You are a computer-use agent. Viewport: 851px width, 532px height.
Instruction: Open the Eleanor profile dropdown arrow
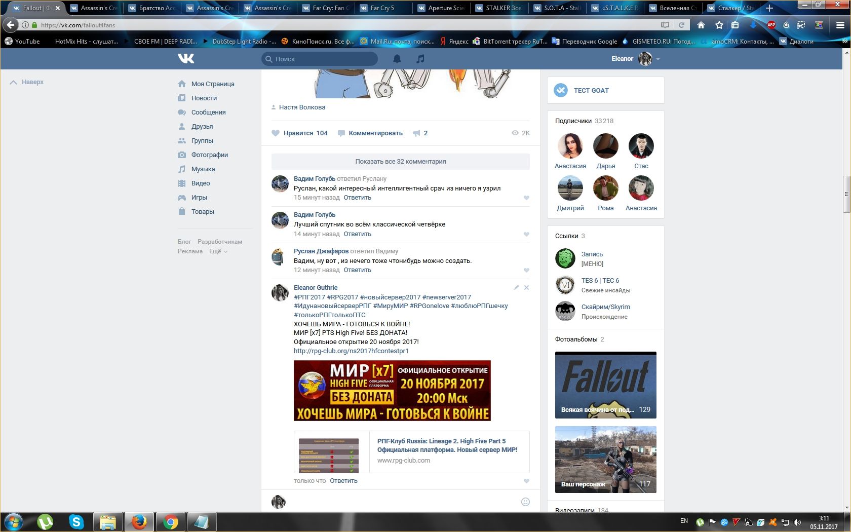pos(658,59)
